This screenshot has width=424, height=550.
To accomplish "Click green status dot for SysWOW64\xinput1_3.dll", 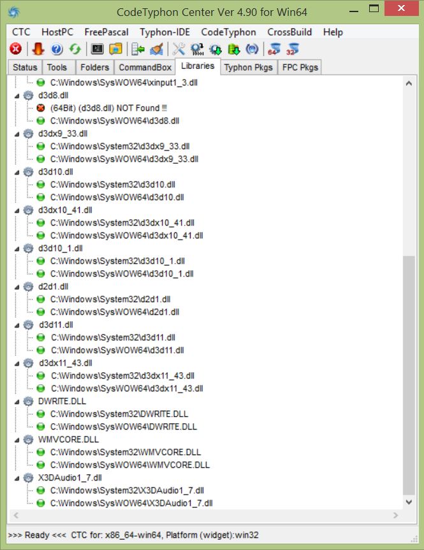I will [x=41, y=83].
